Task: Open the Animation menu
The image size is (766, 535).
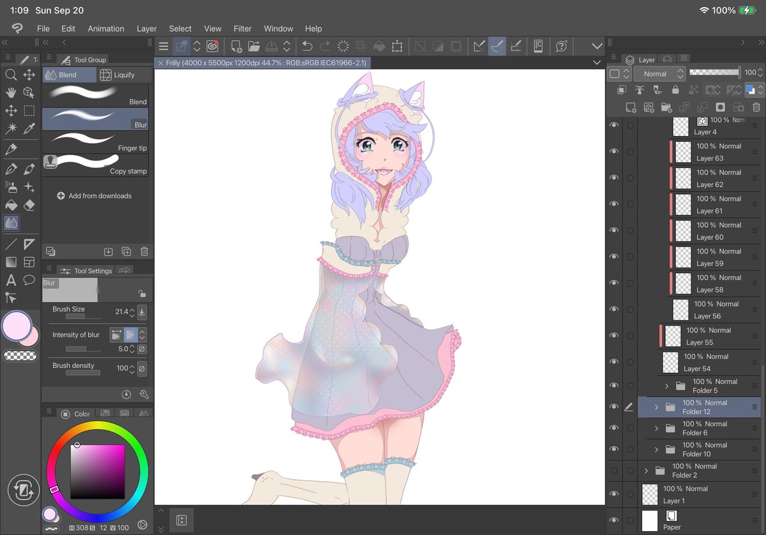Action: pyautogui.click(x=106, y=28)
